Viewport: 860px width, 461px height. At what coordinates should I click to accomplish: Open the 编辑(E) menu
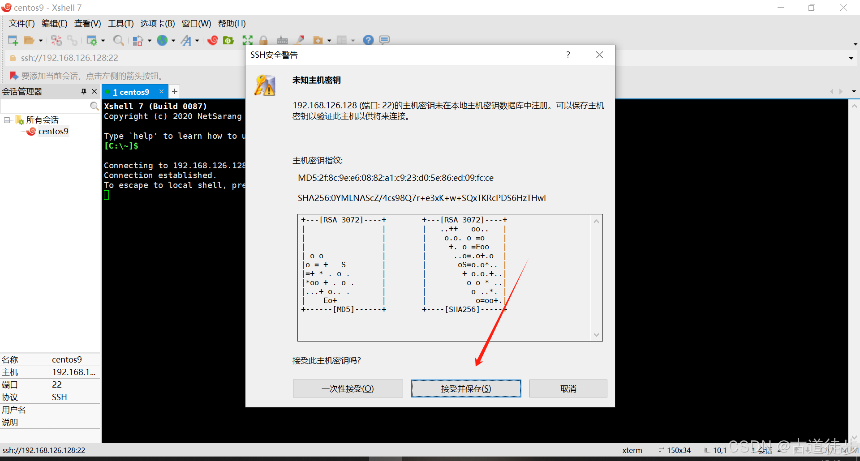(x=54, y=23)
